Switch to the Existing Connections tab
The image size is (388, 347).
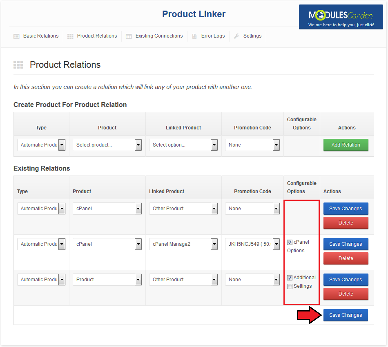(x=159, y=36)
